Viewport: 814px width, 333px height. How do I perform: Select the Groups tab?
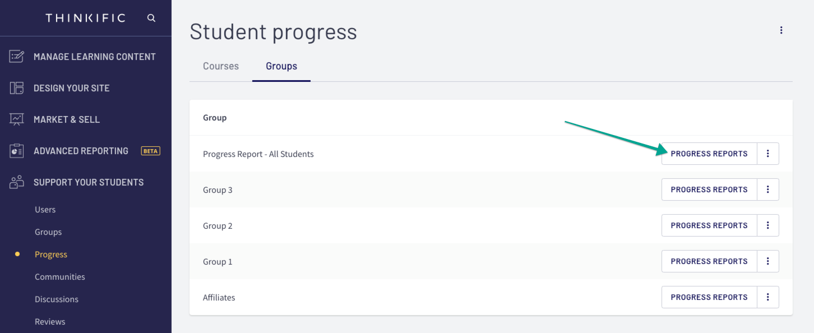tap(281, 66)
